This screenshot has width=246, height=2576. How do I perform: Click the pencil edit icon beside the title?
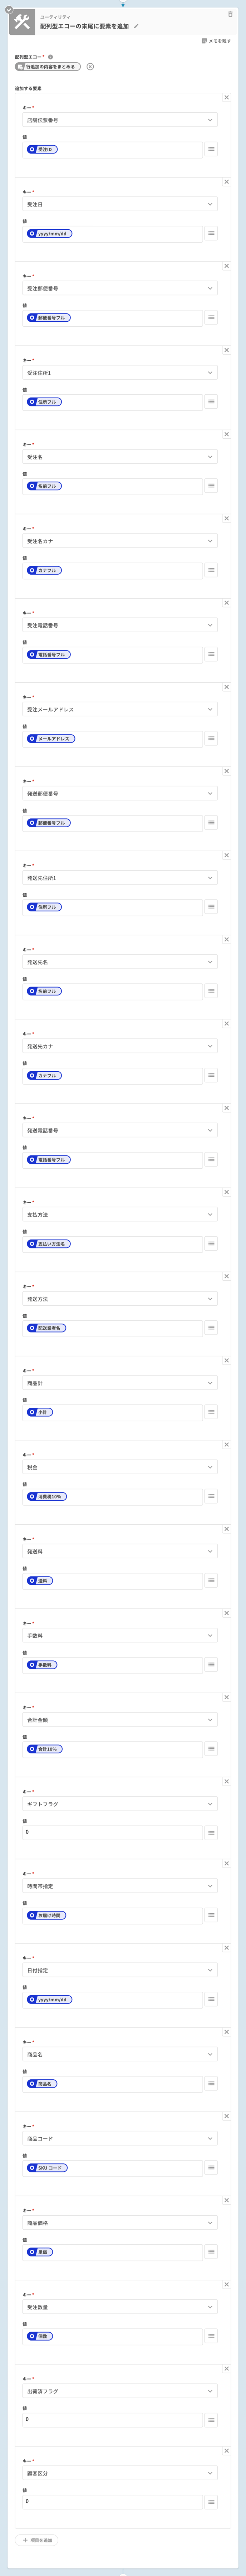click(x=136, y=27)
